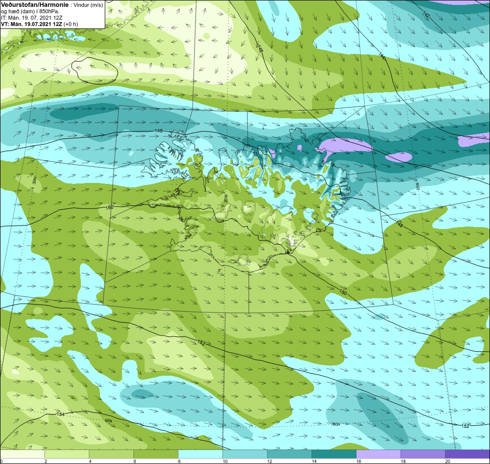This screenshot has width=490, height=464.
Task: Click the "146" contour height label
Action: [260, 49]
